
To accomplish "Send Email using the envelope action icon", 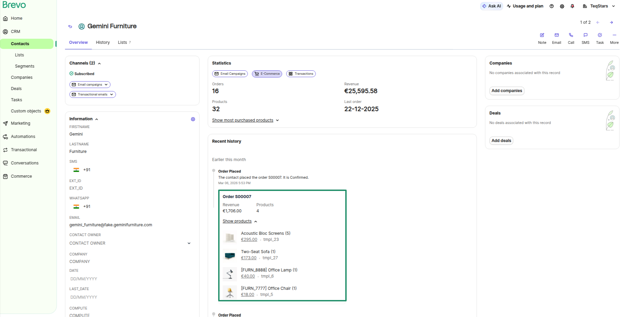I will [557, 35].
